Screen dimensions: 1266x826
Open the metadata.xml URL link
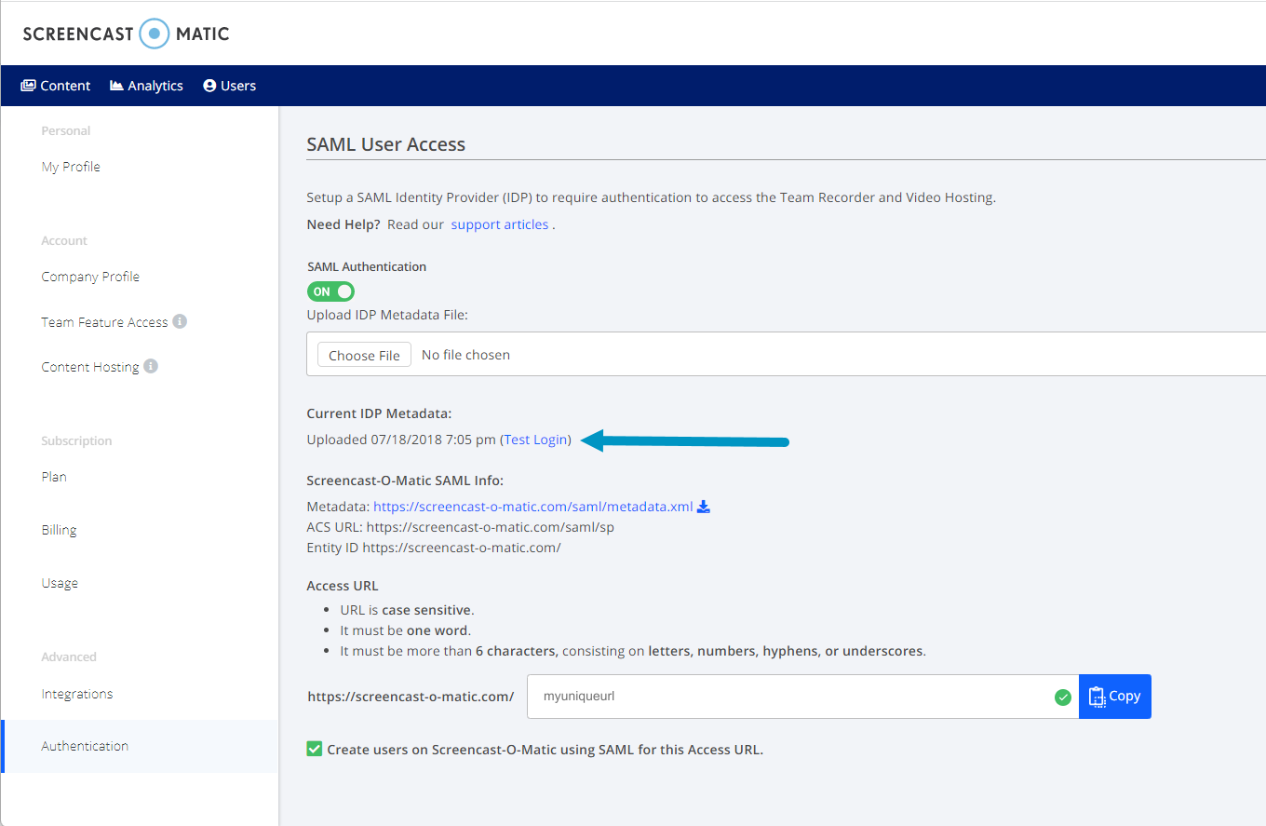point(533,507)
